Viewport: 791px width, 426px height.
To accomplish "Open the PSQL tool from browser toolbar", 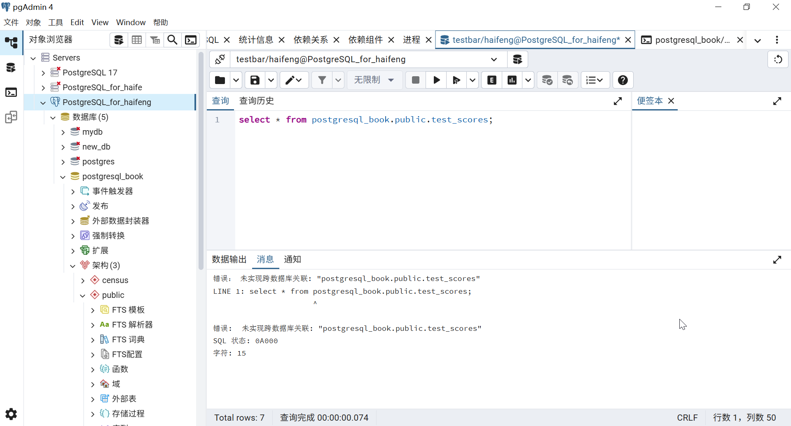I will tap(191, 40).
